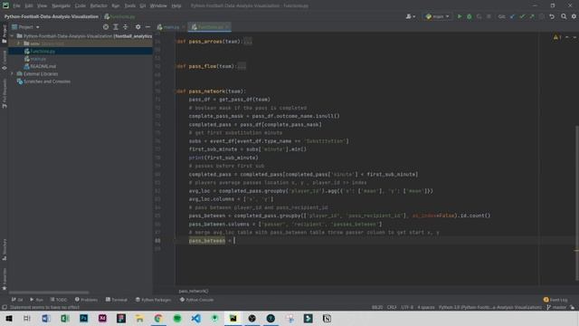Open the Navigate menu
Viewport: 579px width, 326px height.
click(61, 6)
